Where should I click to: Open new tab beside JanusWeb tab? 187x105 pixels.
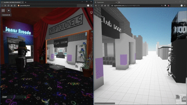(x=26, y=2)
